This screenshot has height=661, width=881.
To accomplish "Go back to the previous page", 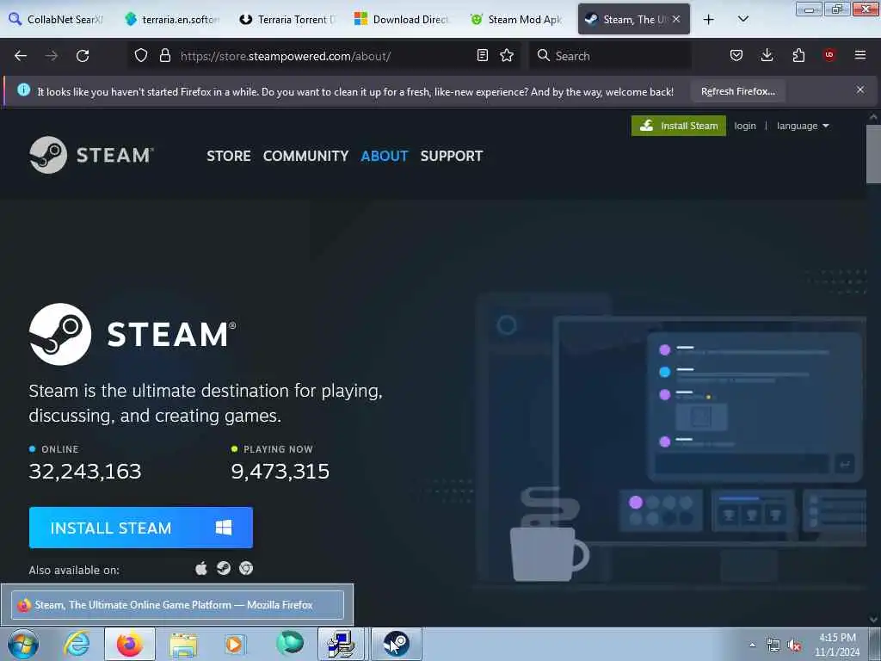I will (x=21, y=56).
